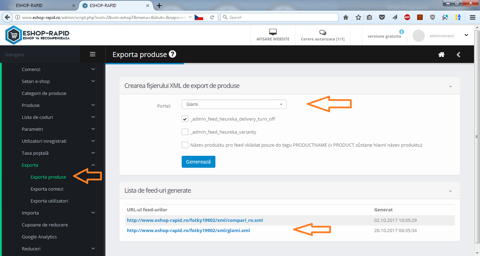Open the AFISARE WEBSITE monitor icon
The image size is (480, 256).
click(273, 32)
